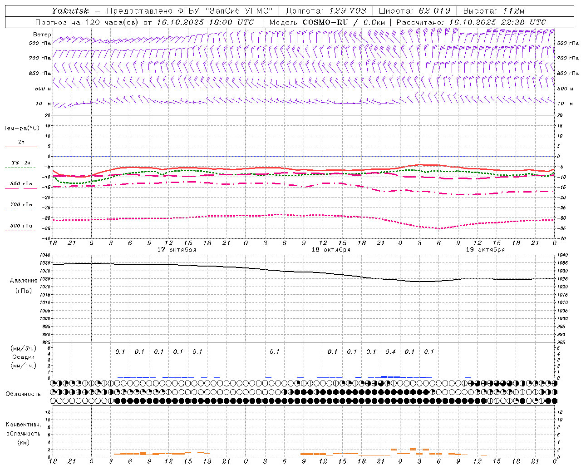Image resolution: width=581 pixels, height=465 pixels.
Task: Click the date label 19 октября
Action: [485, 250]
